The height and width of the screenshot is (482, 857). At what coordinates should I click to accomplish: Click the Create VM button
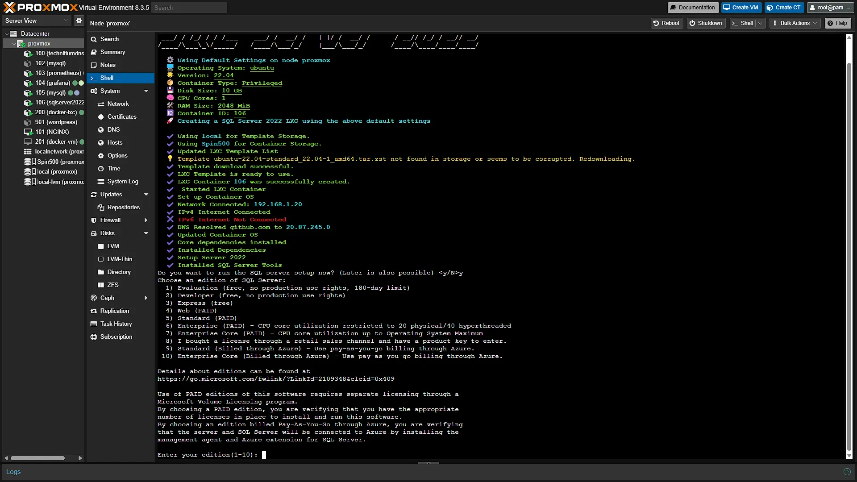pos(741,8)
